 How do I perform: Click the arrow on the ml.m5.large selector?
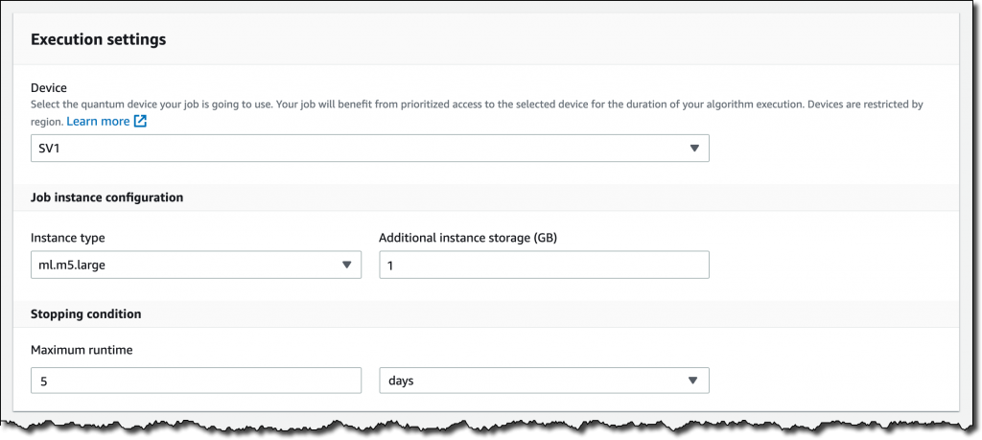tap(347, 266)
